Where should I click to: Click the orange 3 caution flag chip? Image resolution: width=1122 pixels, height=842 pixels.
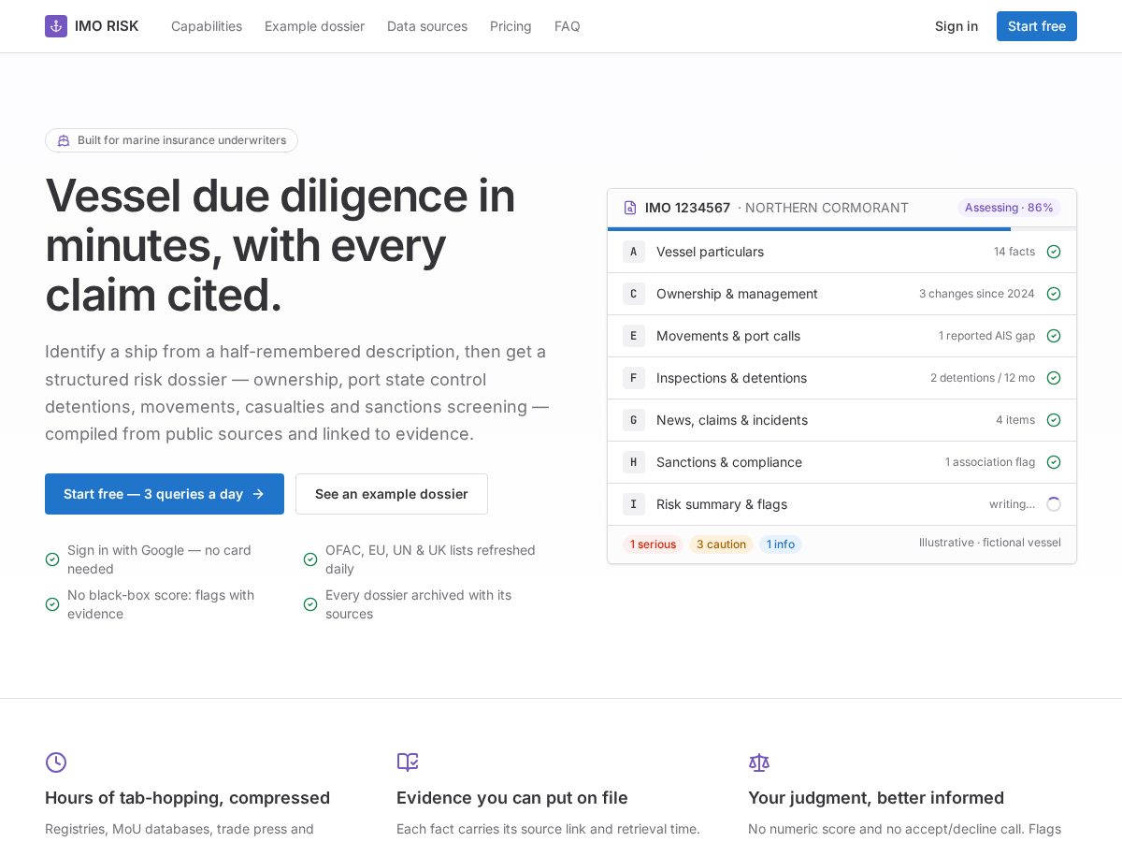click(721, 544)
